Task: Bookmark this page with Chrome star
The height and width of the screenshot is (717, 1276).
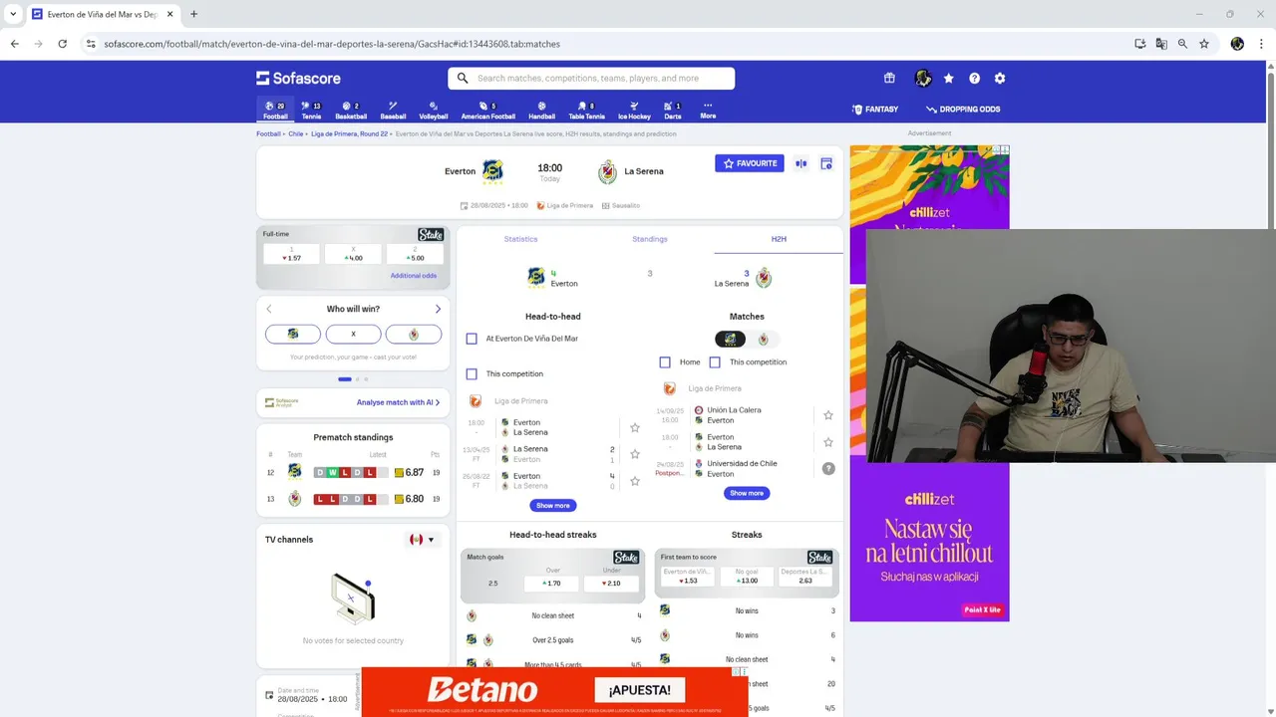Action: click(x=1204, y=44)
